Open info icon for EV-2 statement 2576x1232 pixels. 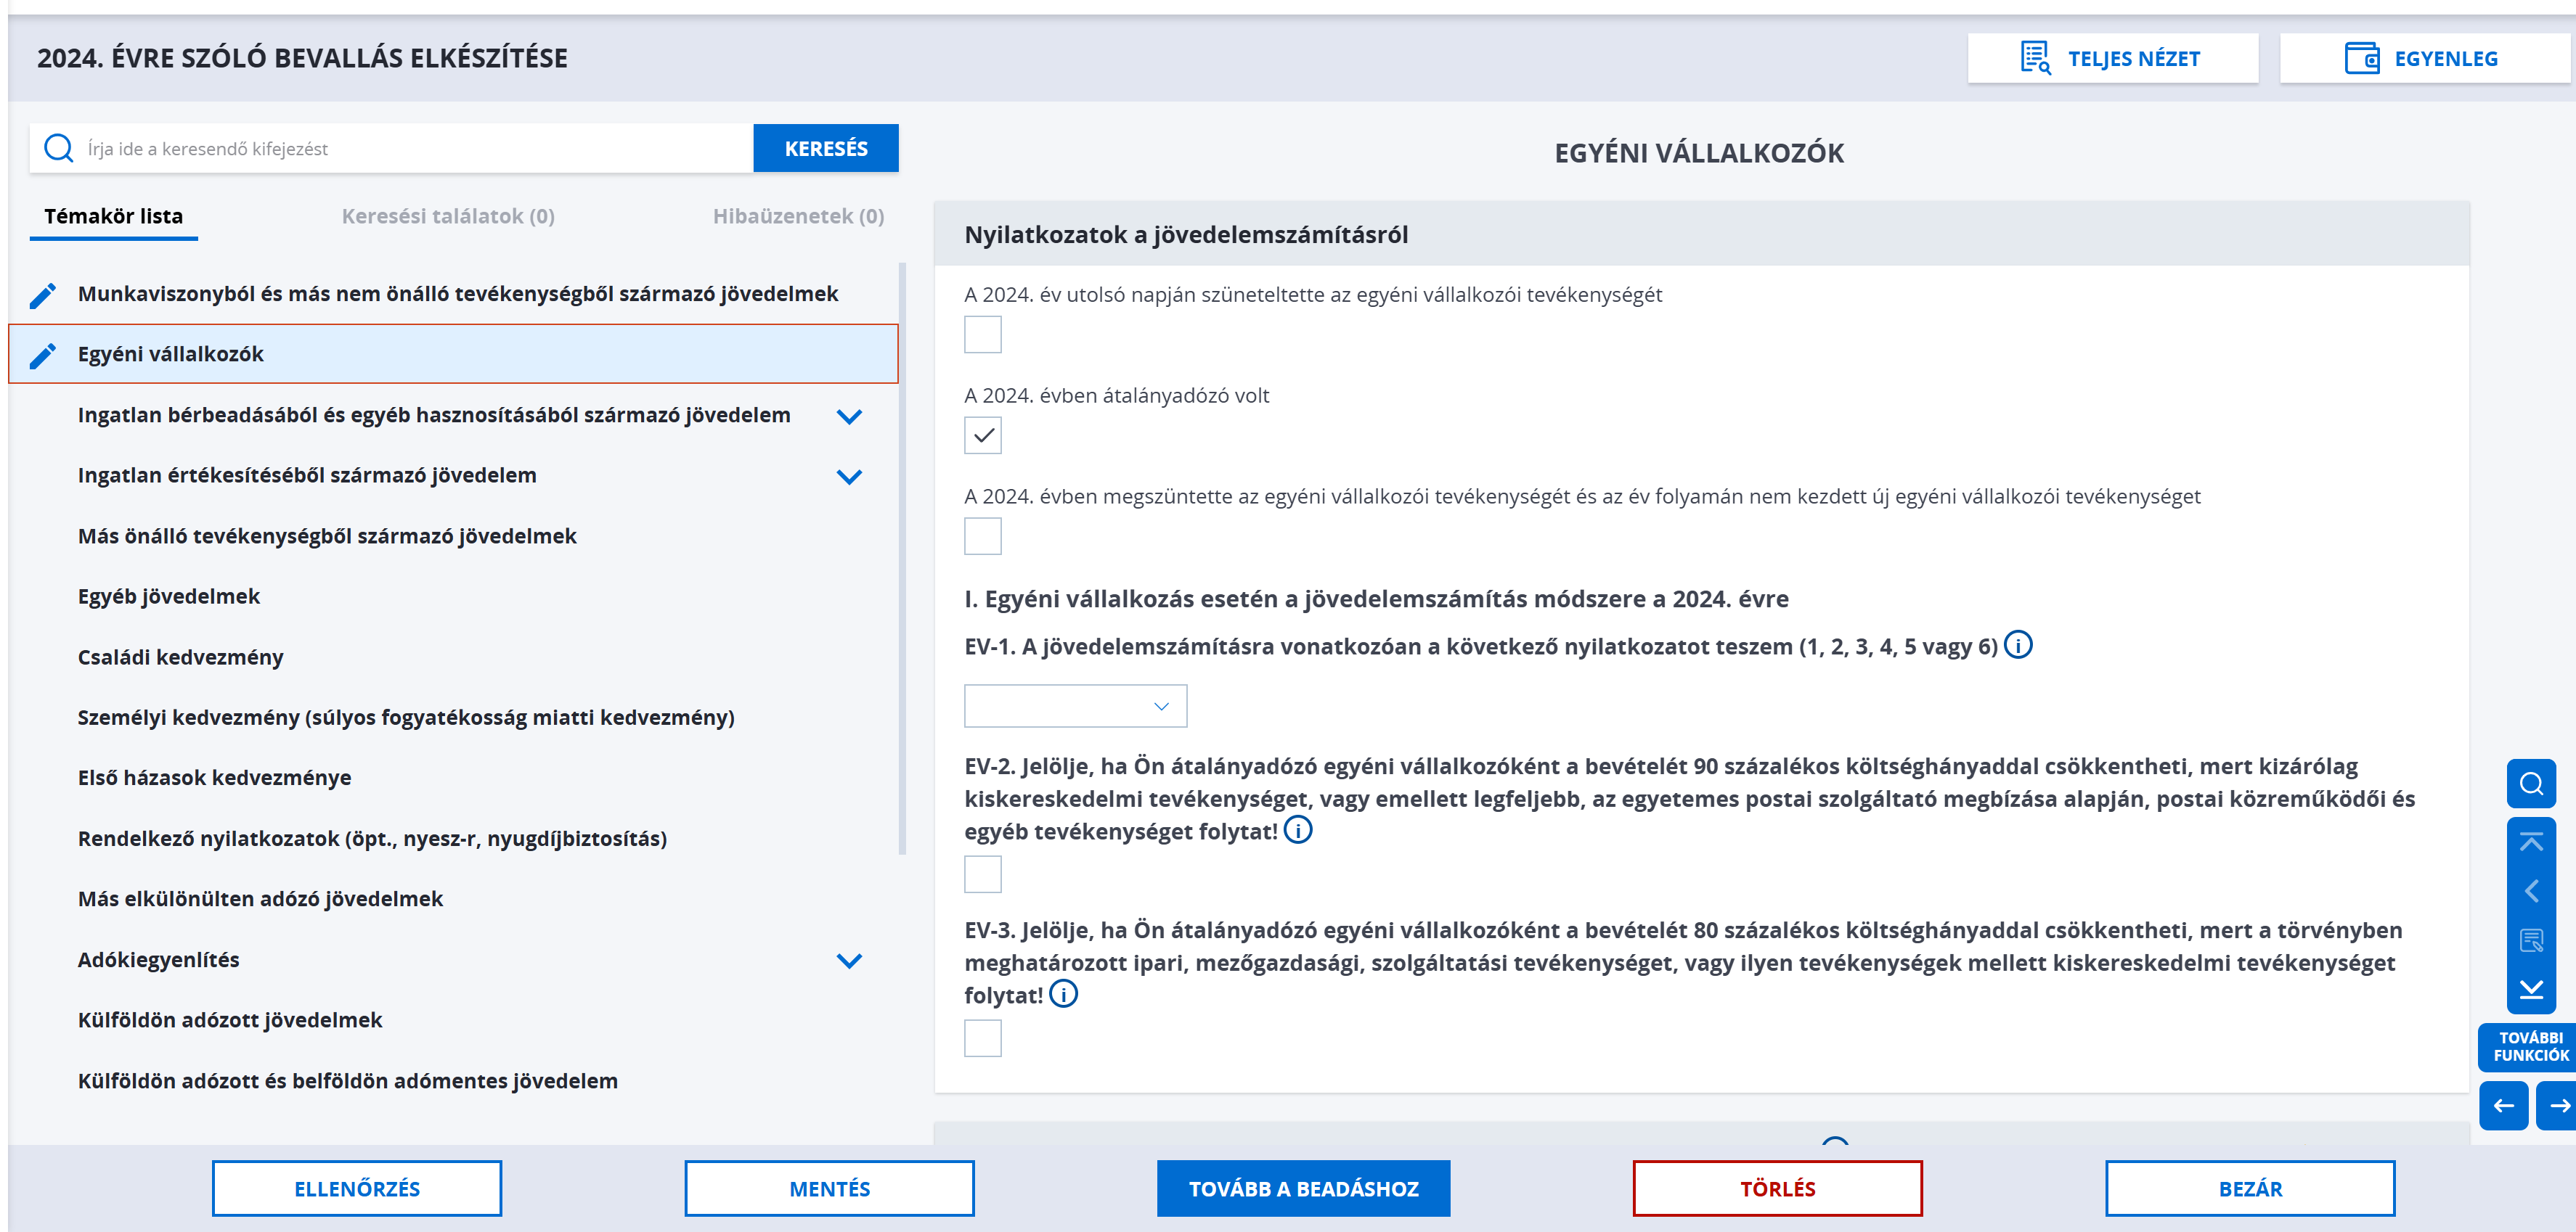pyautogui.click(x=1298, y=829)
